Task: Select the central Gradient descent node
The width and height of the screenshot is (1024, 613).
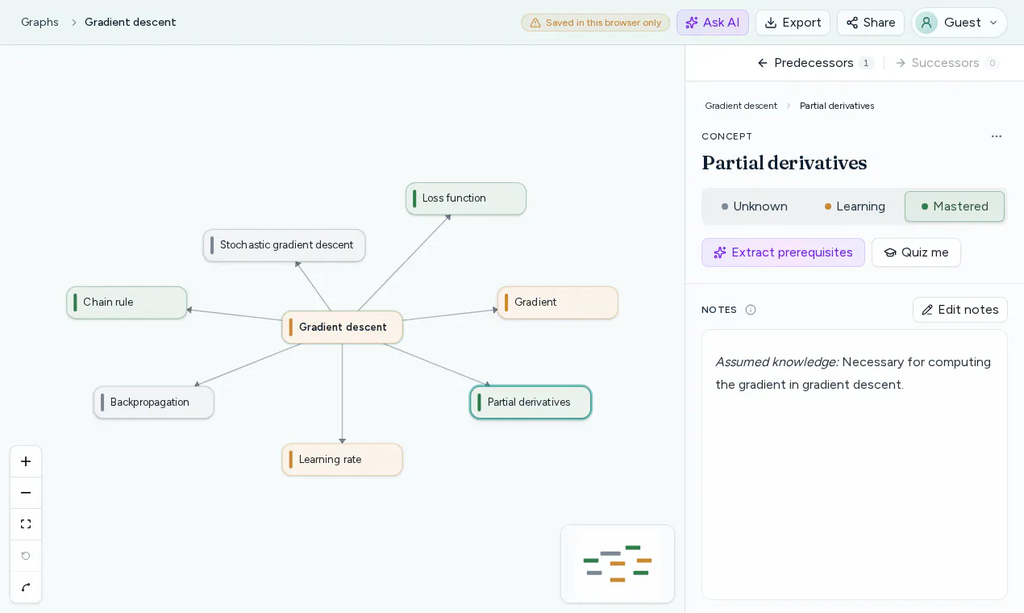Action: pyautogui.click(x=343, y=327)
